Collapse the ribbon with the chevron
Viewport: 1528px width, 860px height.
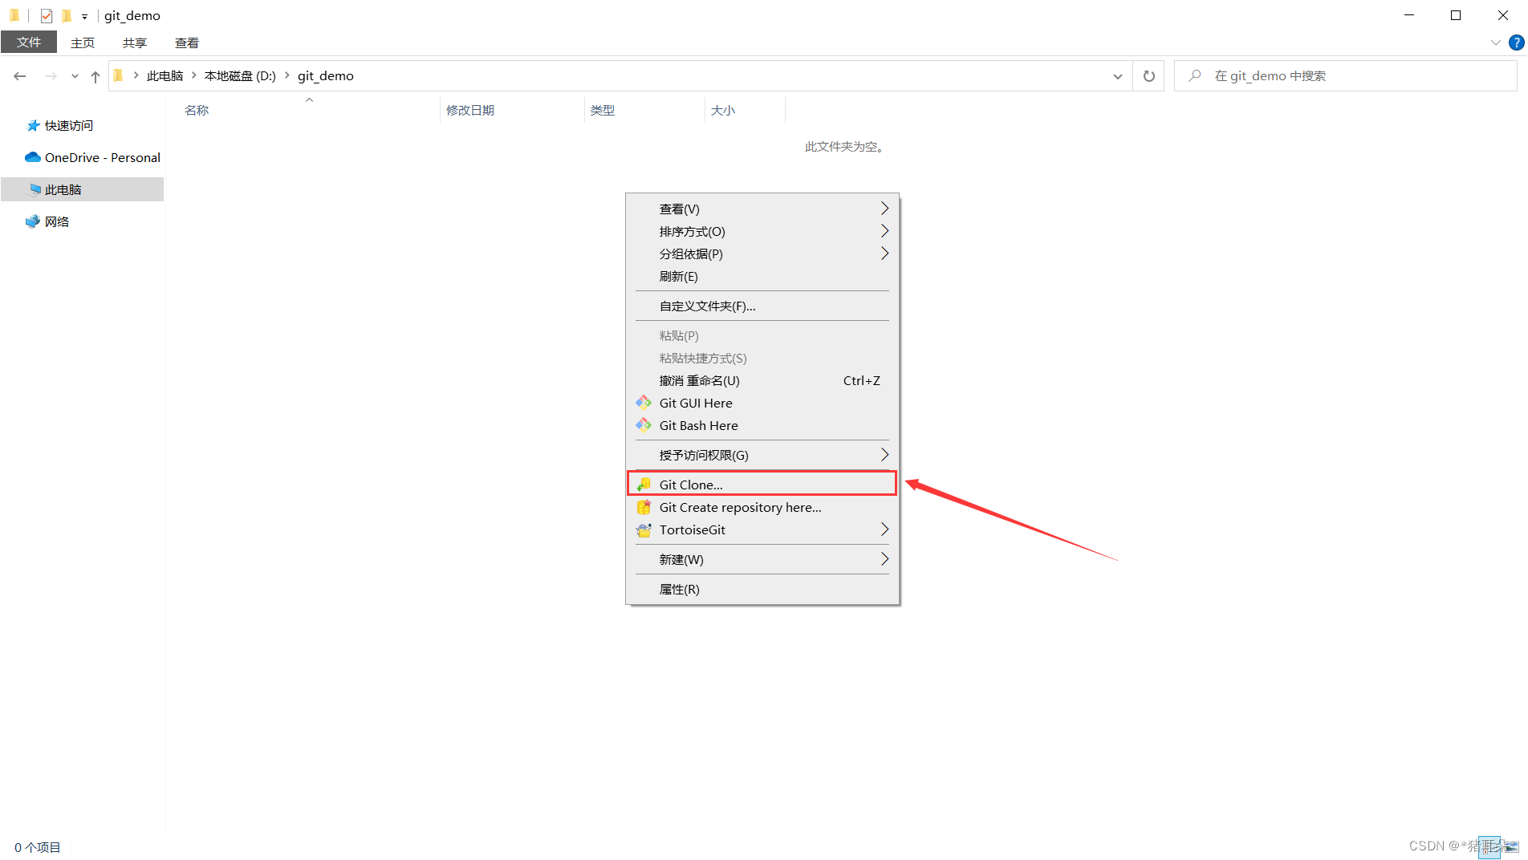(1495, 43)
